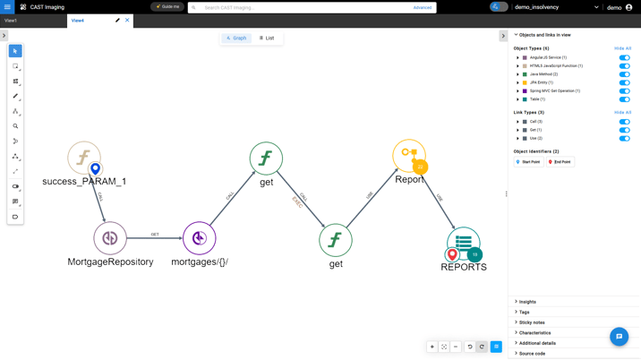Click Hide All for Object Types
The height and width of the screenshot is (360, 641).
tap(622, 48)
